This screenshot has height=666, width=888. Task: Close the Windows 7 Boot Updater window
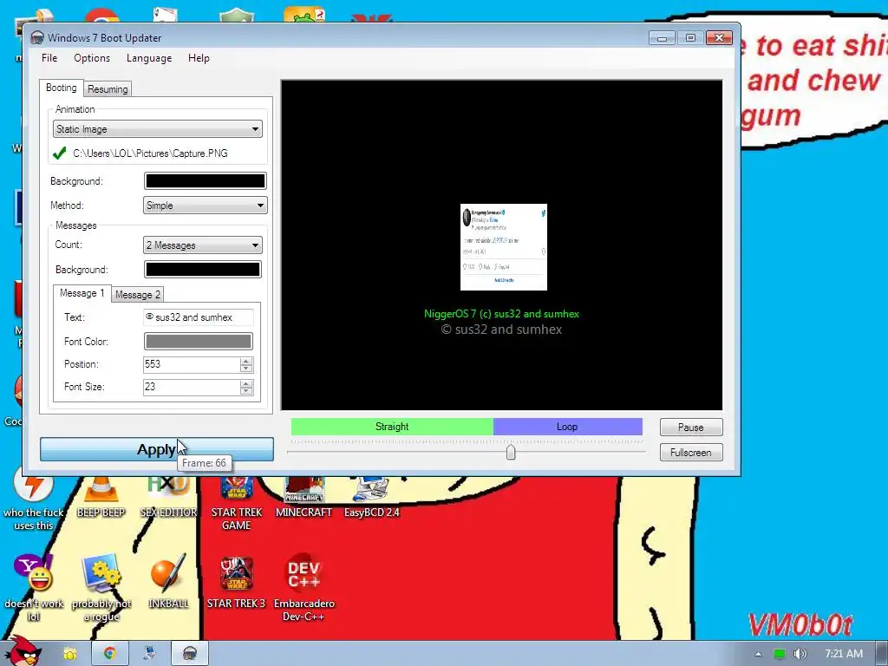(719, 38)
